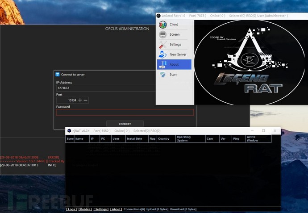Click the Country column header in njRAT
The width and height of the screenshot is (308, 213).
pyautogui.click(x=166, y=139)
